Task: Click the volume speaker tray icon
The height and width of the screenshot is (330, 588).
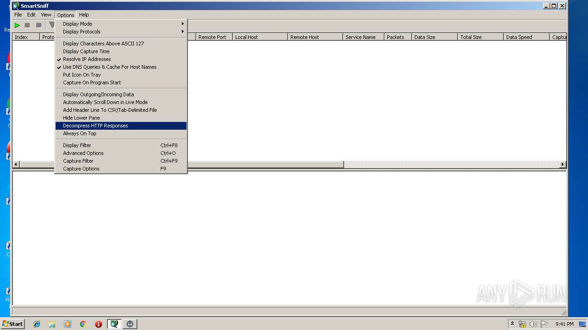Action: tap(533, 324)
